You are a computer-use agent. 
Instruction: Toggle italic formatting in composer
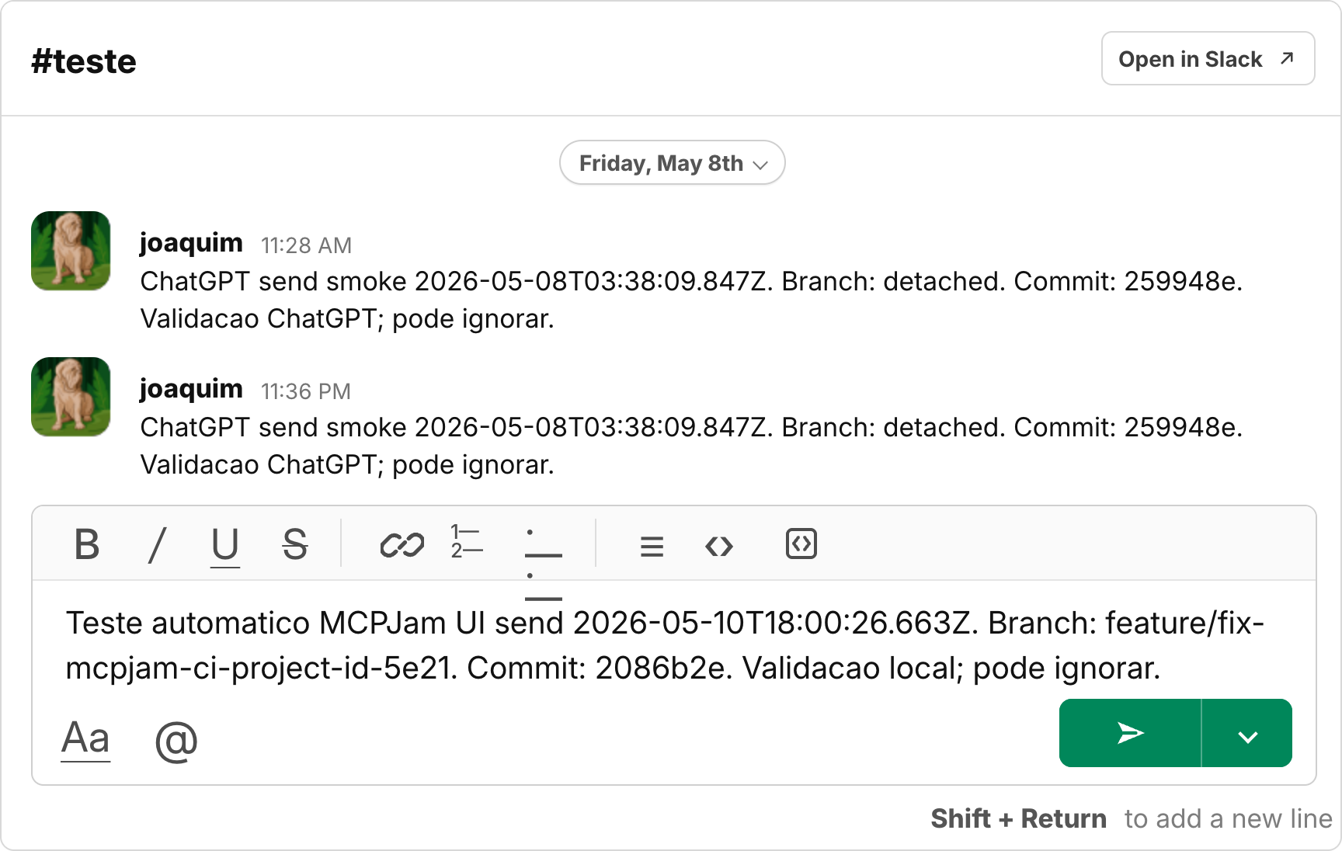click(x=157, y=544)
